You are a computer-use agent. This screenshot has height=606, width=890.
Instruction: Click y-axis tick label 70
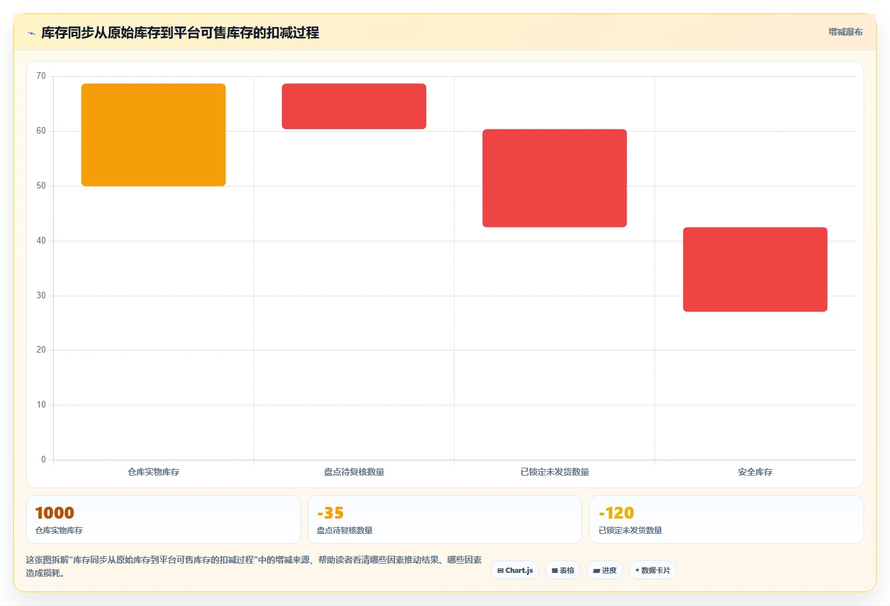coord(41,76)
